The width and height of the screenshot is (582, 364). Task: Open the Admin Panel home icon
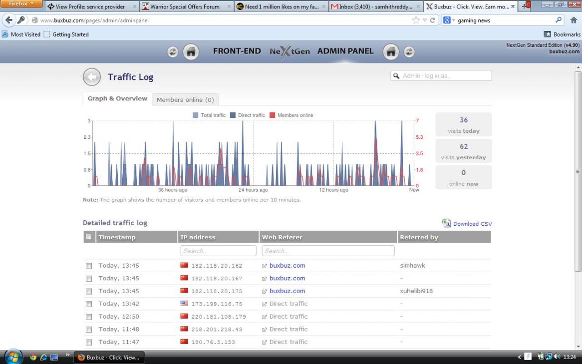click(x=391, y=51)
